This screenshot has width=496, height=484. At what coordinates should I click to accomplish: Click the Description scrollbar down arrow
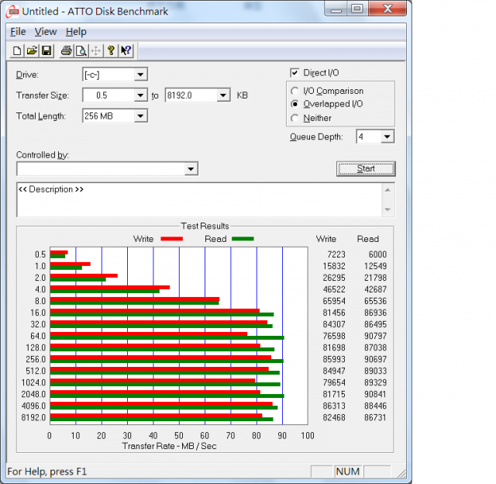point(387,210)
